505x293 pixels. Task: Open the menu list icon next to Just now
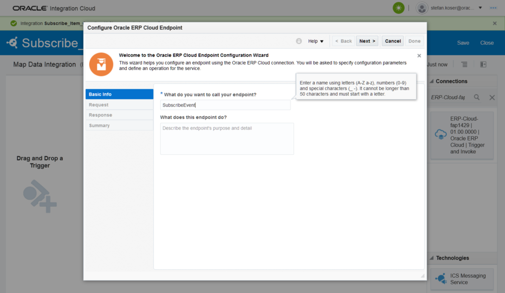click(464, 64)
